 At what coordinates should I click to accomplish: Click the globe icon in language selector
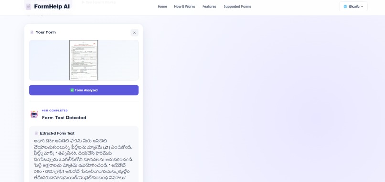click(x=345, y=7)
